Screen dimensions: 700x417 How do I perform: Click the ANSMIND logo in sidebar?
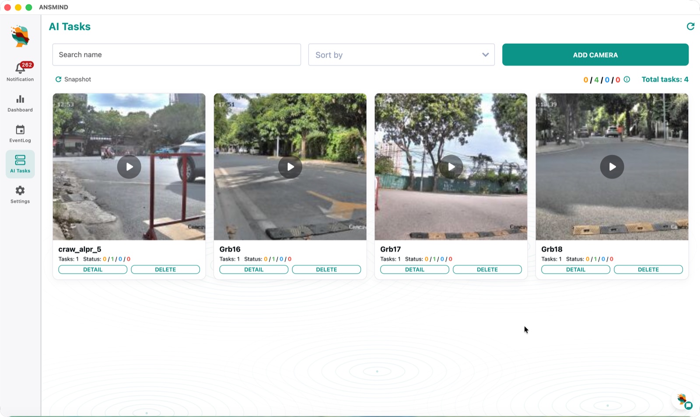(20, 36)
